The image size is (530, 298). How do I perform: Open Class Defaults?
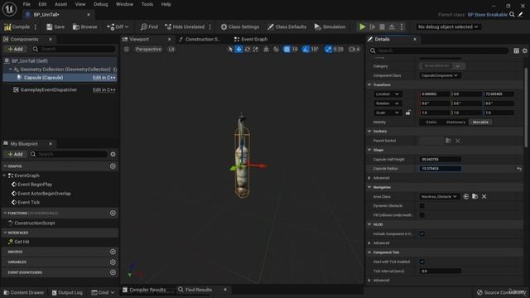pyautogui.click(x=287, y=26)
